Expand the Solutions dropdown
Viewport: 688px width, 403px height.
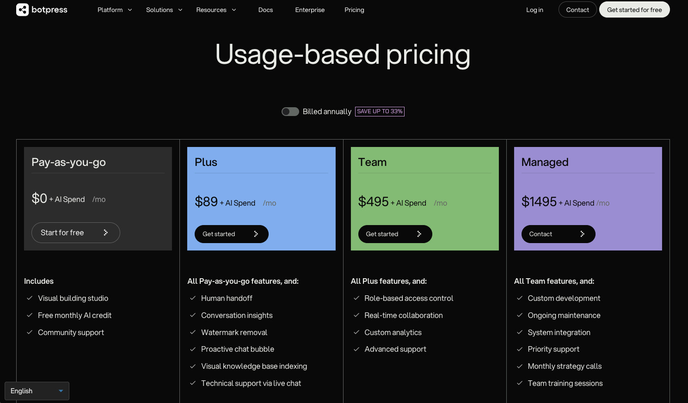pos(164,10)
